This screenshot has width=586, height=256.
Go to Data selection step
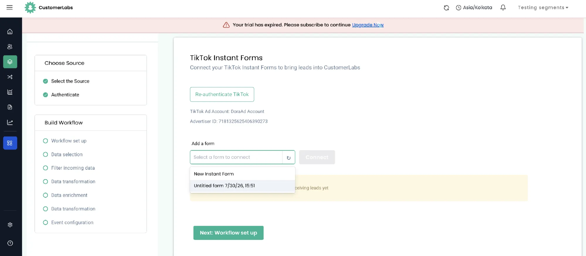coord(63,155)
